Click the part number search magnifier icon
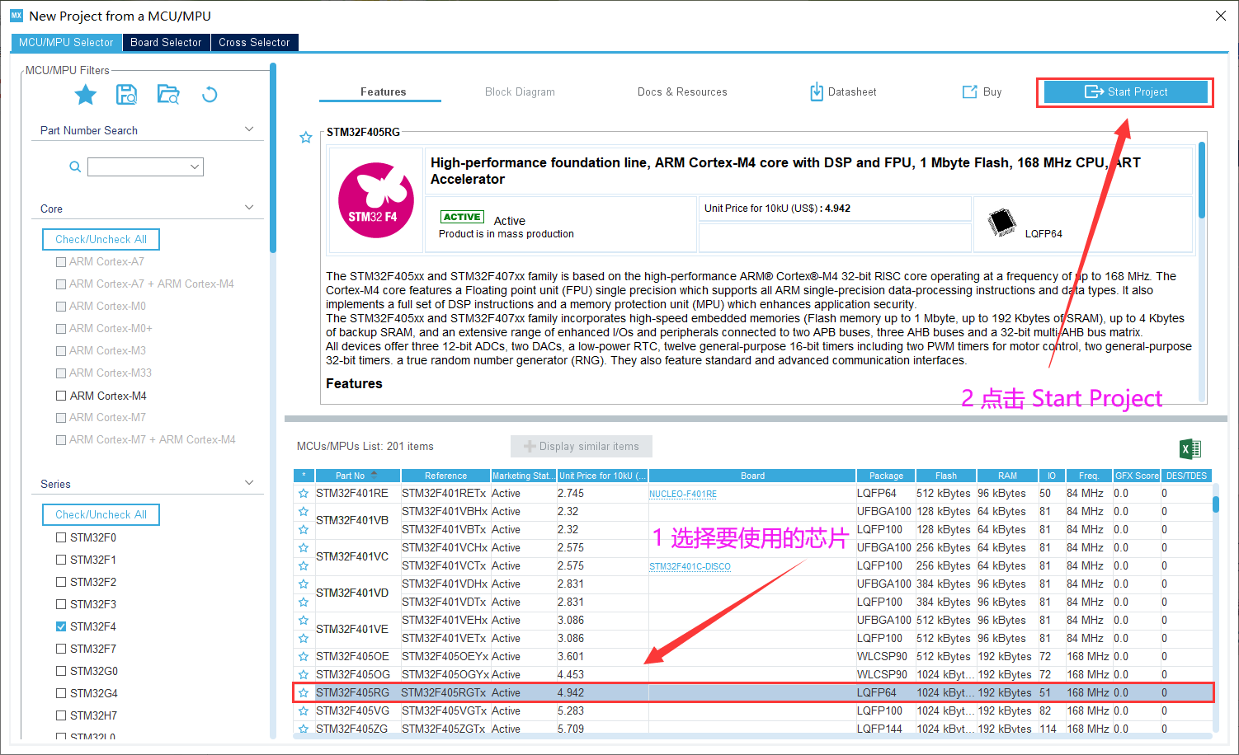Image resolution: width=1239 pixels, height=755 pixels. coord(75,166)
